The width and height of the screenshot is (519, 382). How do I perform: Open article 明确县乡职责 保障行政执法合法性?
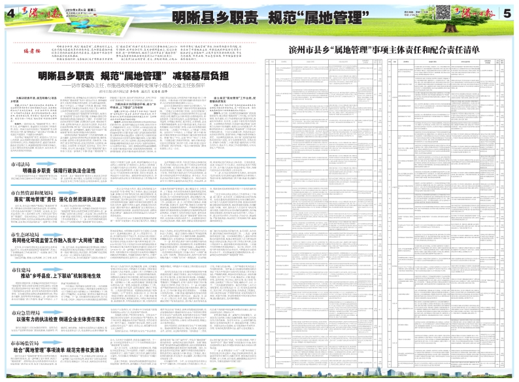tap(59, 171)
